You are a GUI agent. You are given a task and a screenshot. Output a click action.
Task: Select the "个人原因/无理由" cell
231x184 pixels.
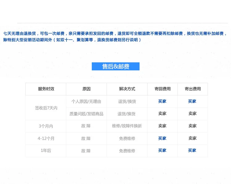pos(86,102)
